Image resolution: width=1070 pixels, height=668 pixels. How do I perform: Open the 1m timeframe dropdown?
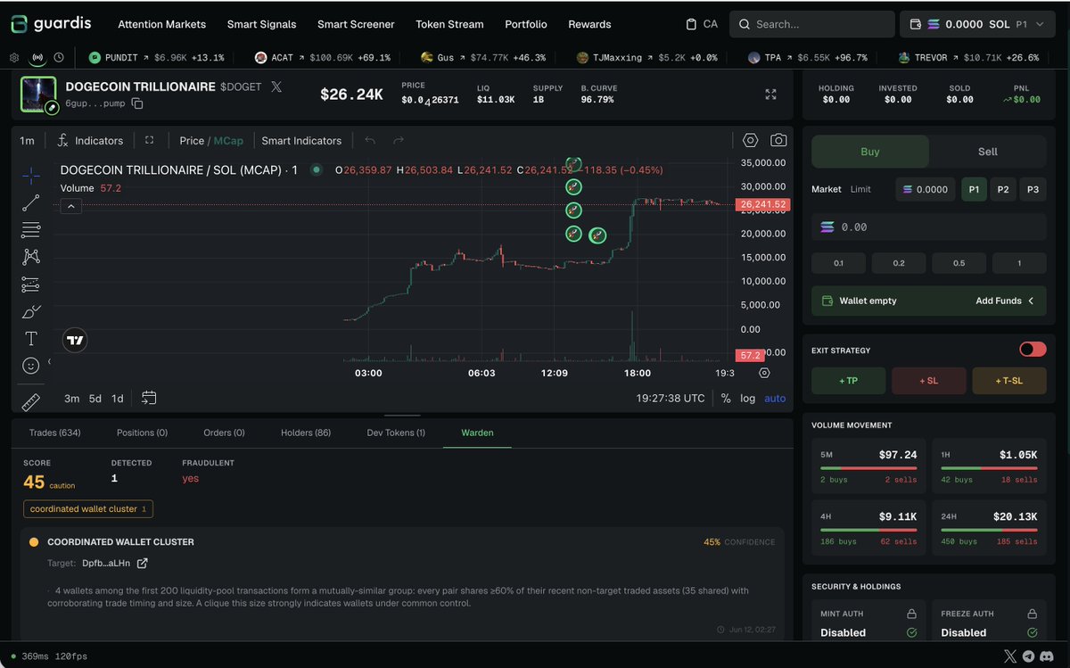point(27,140)
